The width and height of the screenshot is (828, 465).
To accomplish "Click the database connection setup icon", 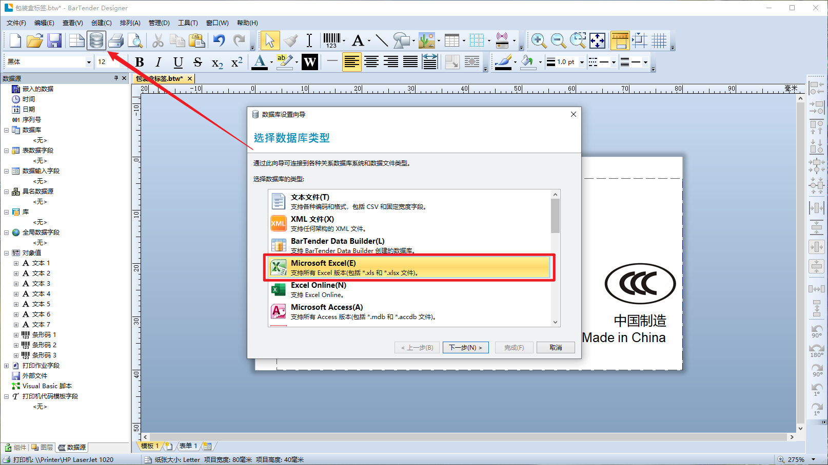I will point(96,40).
